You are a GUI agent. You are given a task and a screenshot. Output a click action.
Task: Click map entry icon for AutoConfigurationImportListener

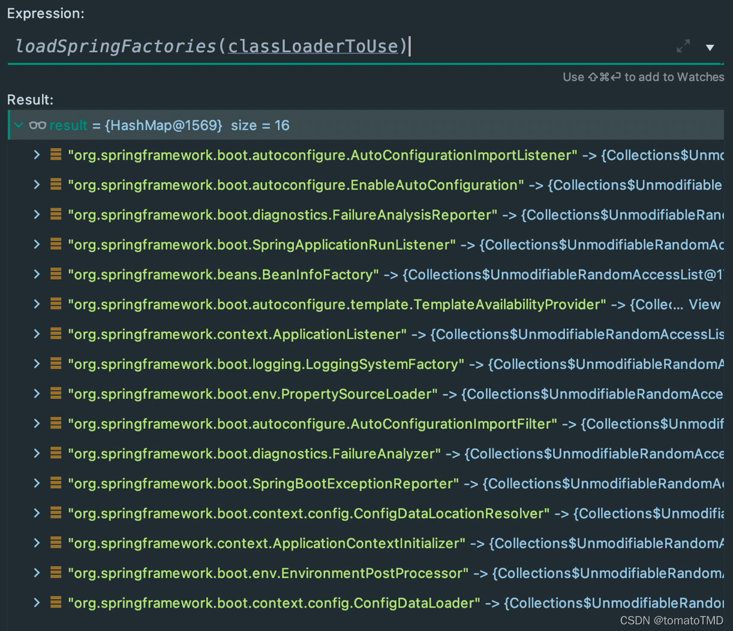click(x=56, y=155)
